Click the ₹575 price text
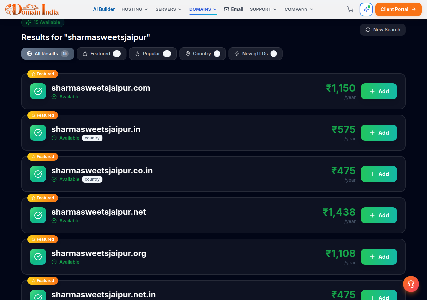427x300 pixels. click(x=344, y=129)
